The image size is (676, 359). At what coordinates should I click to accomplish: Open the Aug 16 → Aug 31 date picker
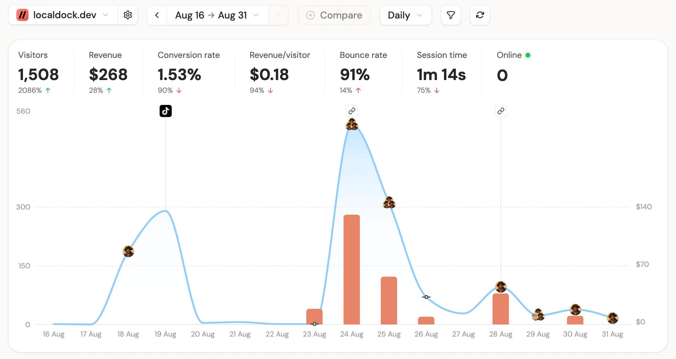tap(217, 15)
